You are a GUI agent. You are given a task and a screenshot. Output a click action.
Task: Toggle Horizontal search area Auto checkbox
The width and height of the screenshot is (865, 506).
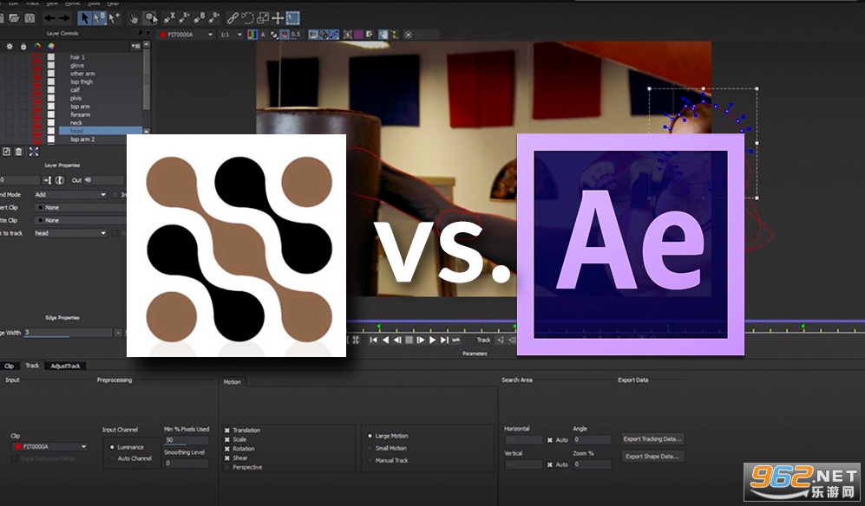(x=549, y=440)
